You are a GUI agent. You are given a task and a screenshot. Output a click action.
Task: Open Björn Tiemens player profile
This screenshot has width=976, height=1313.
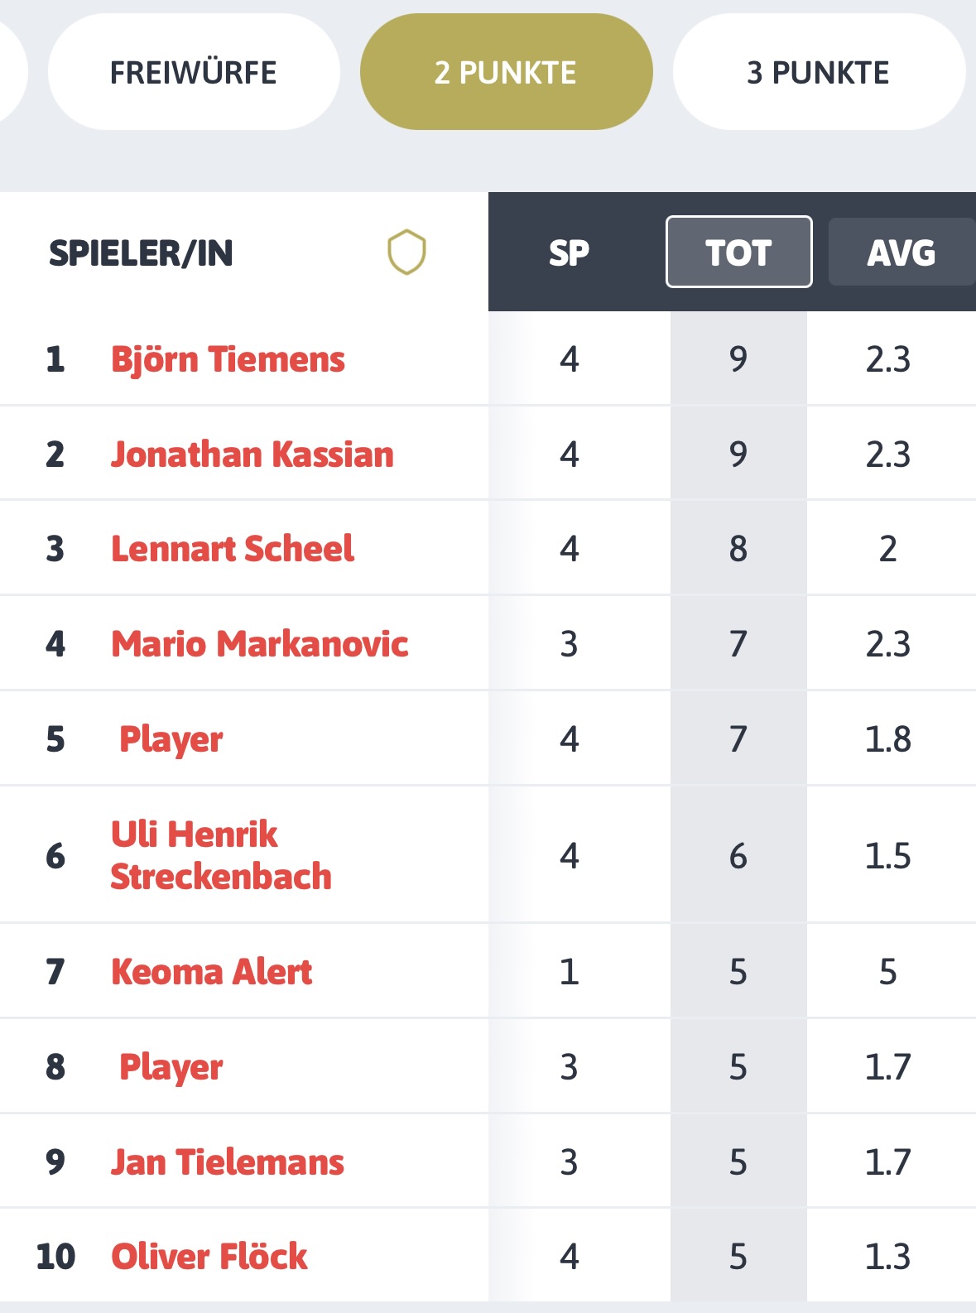click(228, 359)
